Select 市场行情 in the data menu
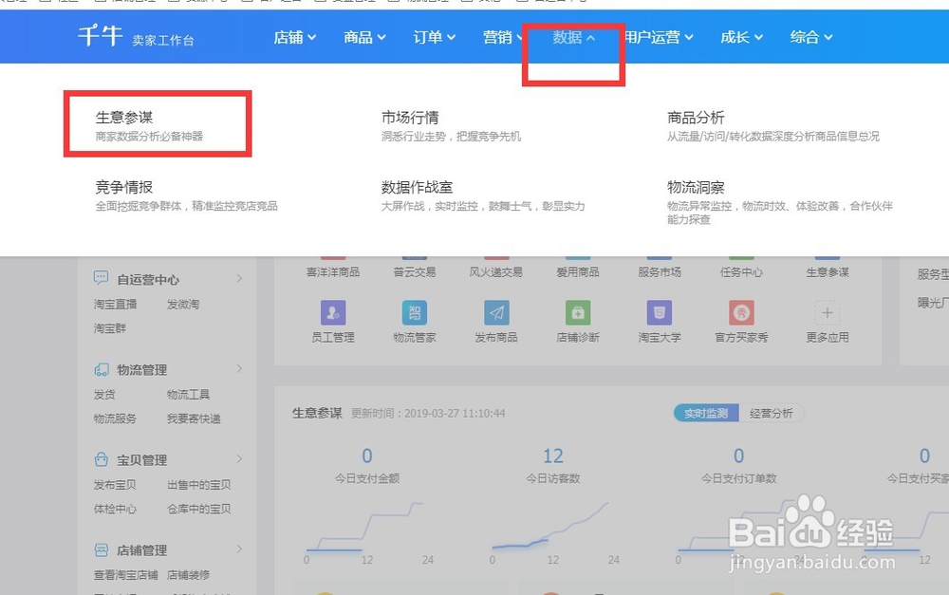949x595 pixels. pos(410,118)
